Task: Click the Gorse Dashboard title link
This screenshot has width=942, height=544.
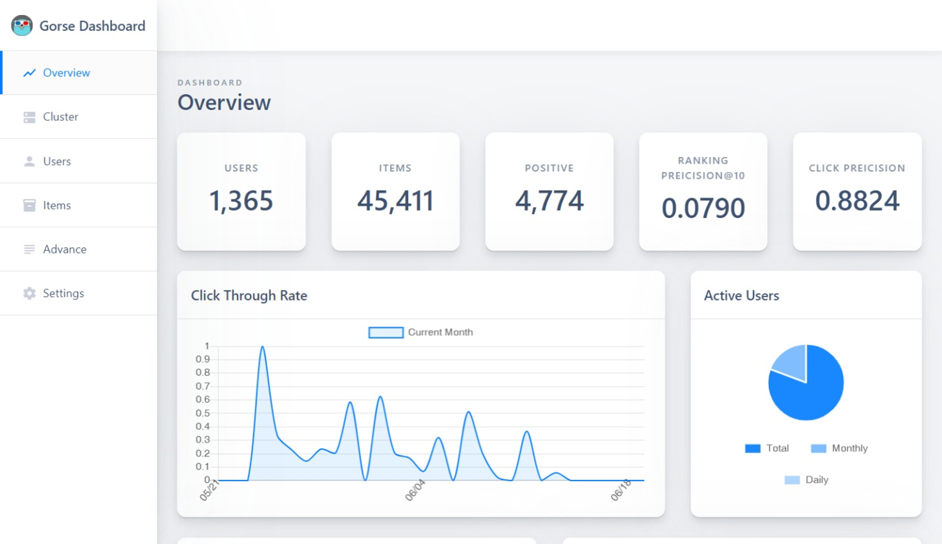Action: point(92,25)
